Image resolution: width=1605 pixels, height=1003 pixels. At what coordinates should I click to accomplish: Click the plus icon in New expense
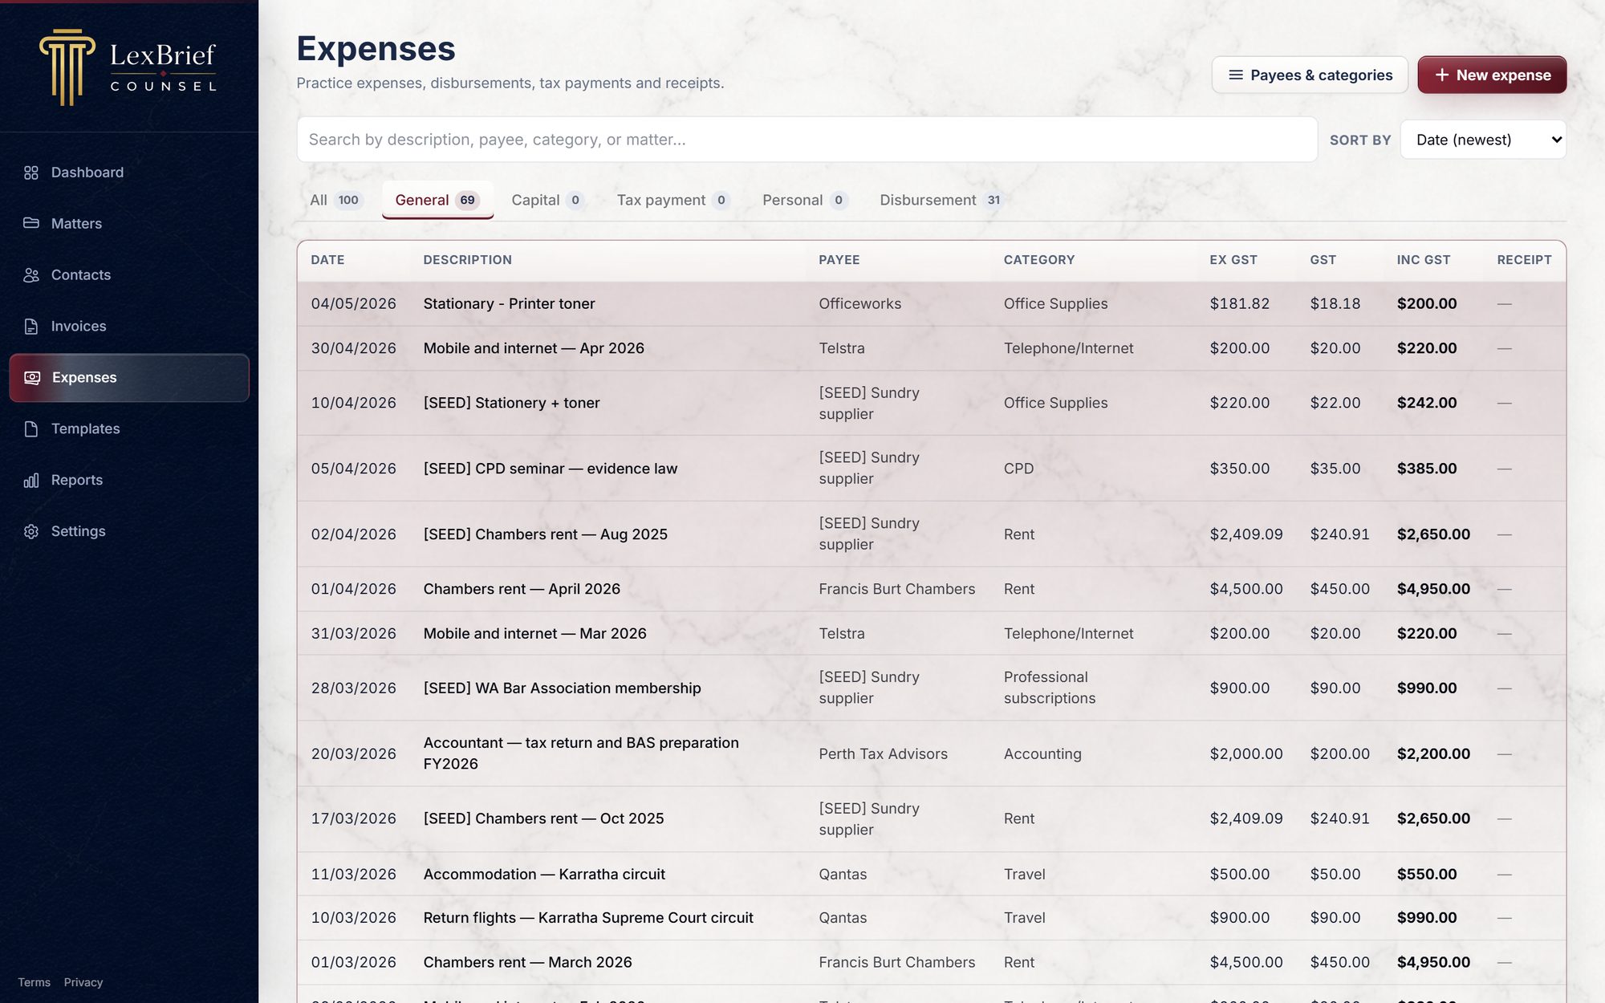(x=1442, y=75)
